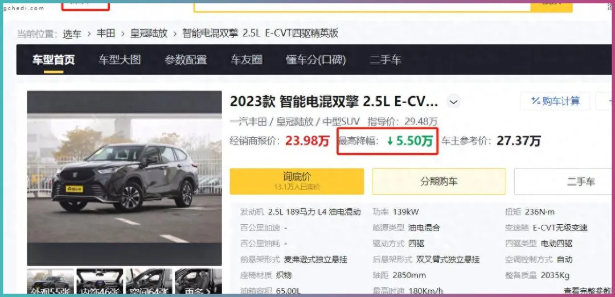Image resolution: width=615 pixels, height=297 pixels.
Task: Open the 外观55张 thumbnail
Action: coord(51,281)
